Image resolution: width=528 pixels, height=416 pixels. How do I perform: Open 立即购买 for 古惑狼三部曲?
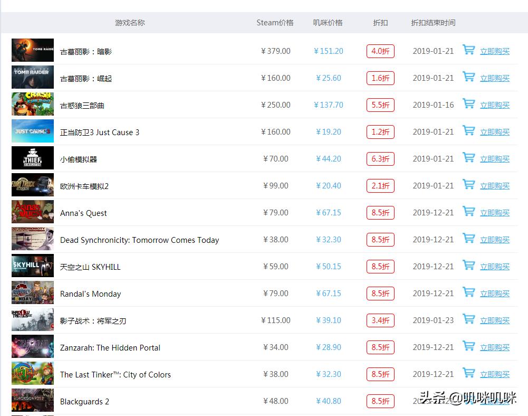495,105
